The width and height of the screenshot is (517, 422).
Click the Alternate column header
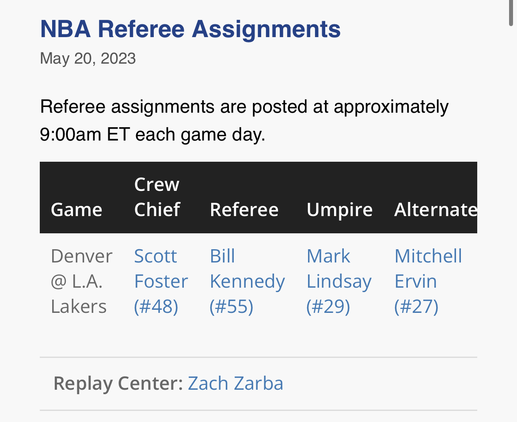(435, 209)
